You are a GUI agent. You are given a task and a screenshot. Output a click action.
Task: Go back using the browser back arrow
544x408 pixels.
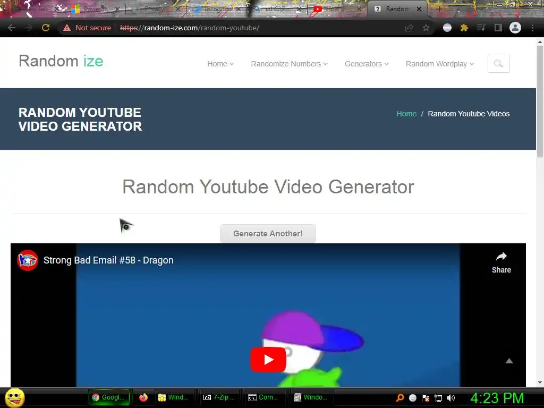pyautogui.click(x=12, y=28)
